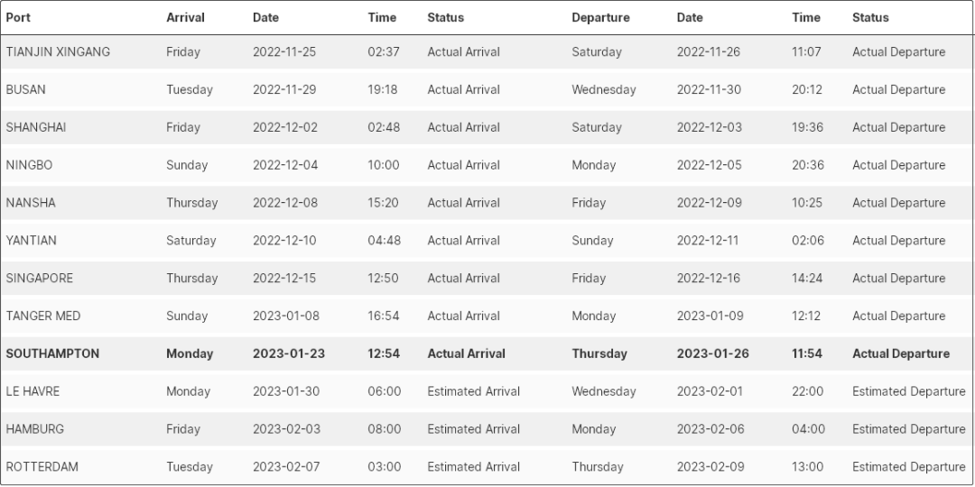Select the NINGBO port entry
The width and height of the screenshot is (975, 487).
coord(31,166)
